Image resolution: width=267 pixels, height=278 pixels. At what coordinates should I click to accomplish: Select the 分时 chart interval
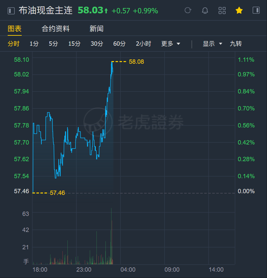click(x=13, y=44)
